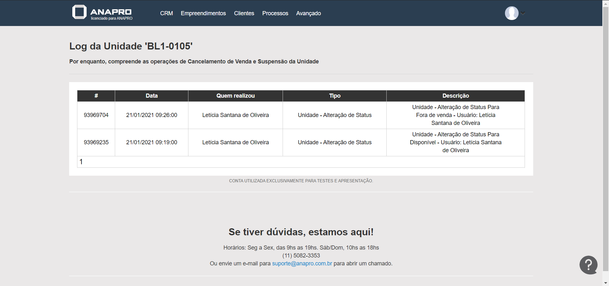609x286 pixels.
Task: Click the Quem realizou column header
Action: (235, 96)
